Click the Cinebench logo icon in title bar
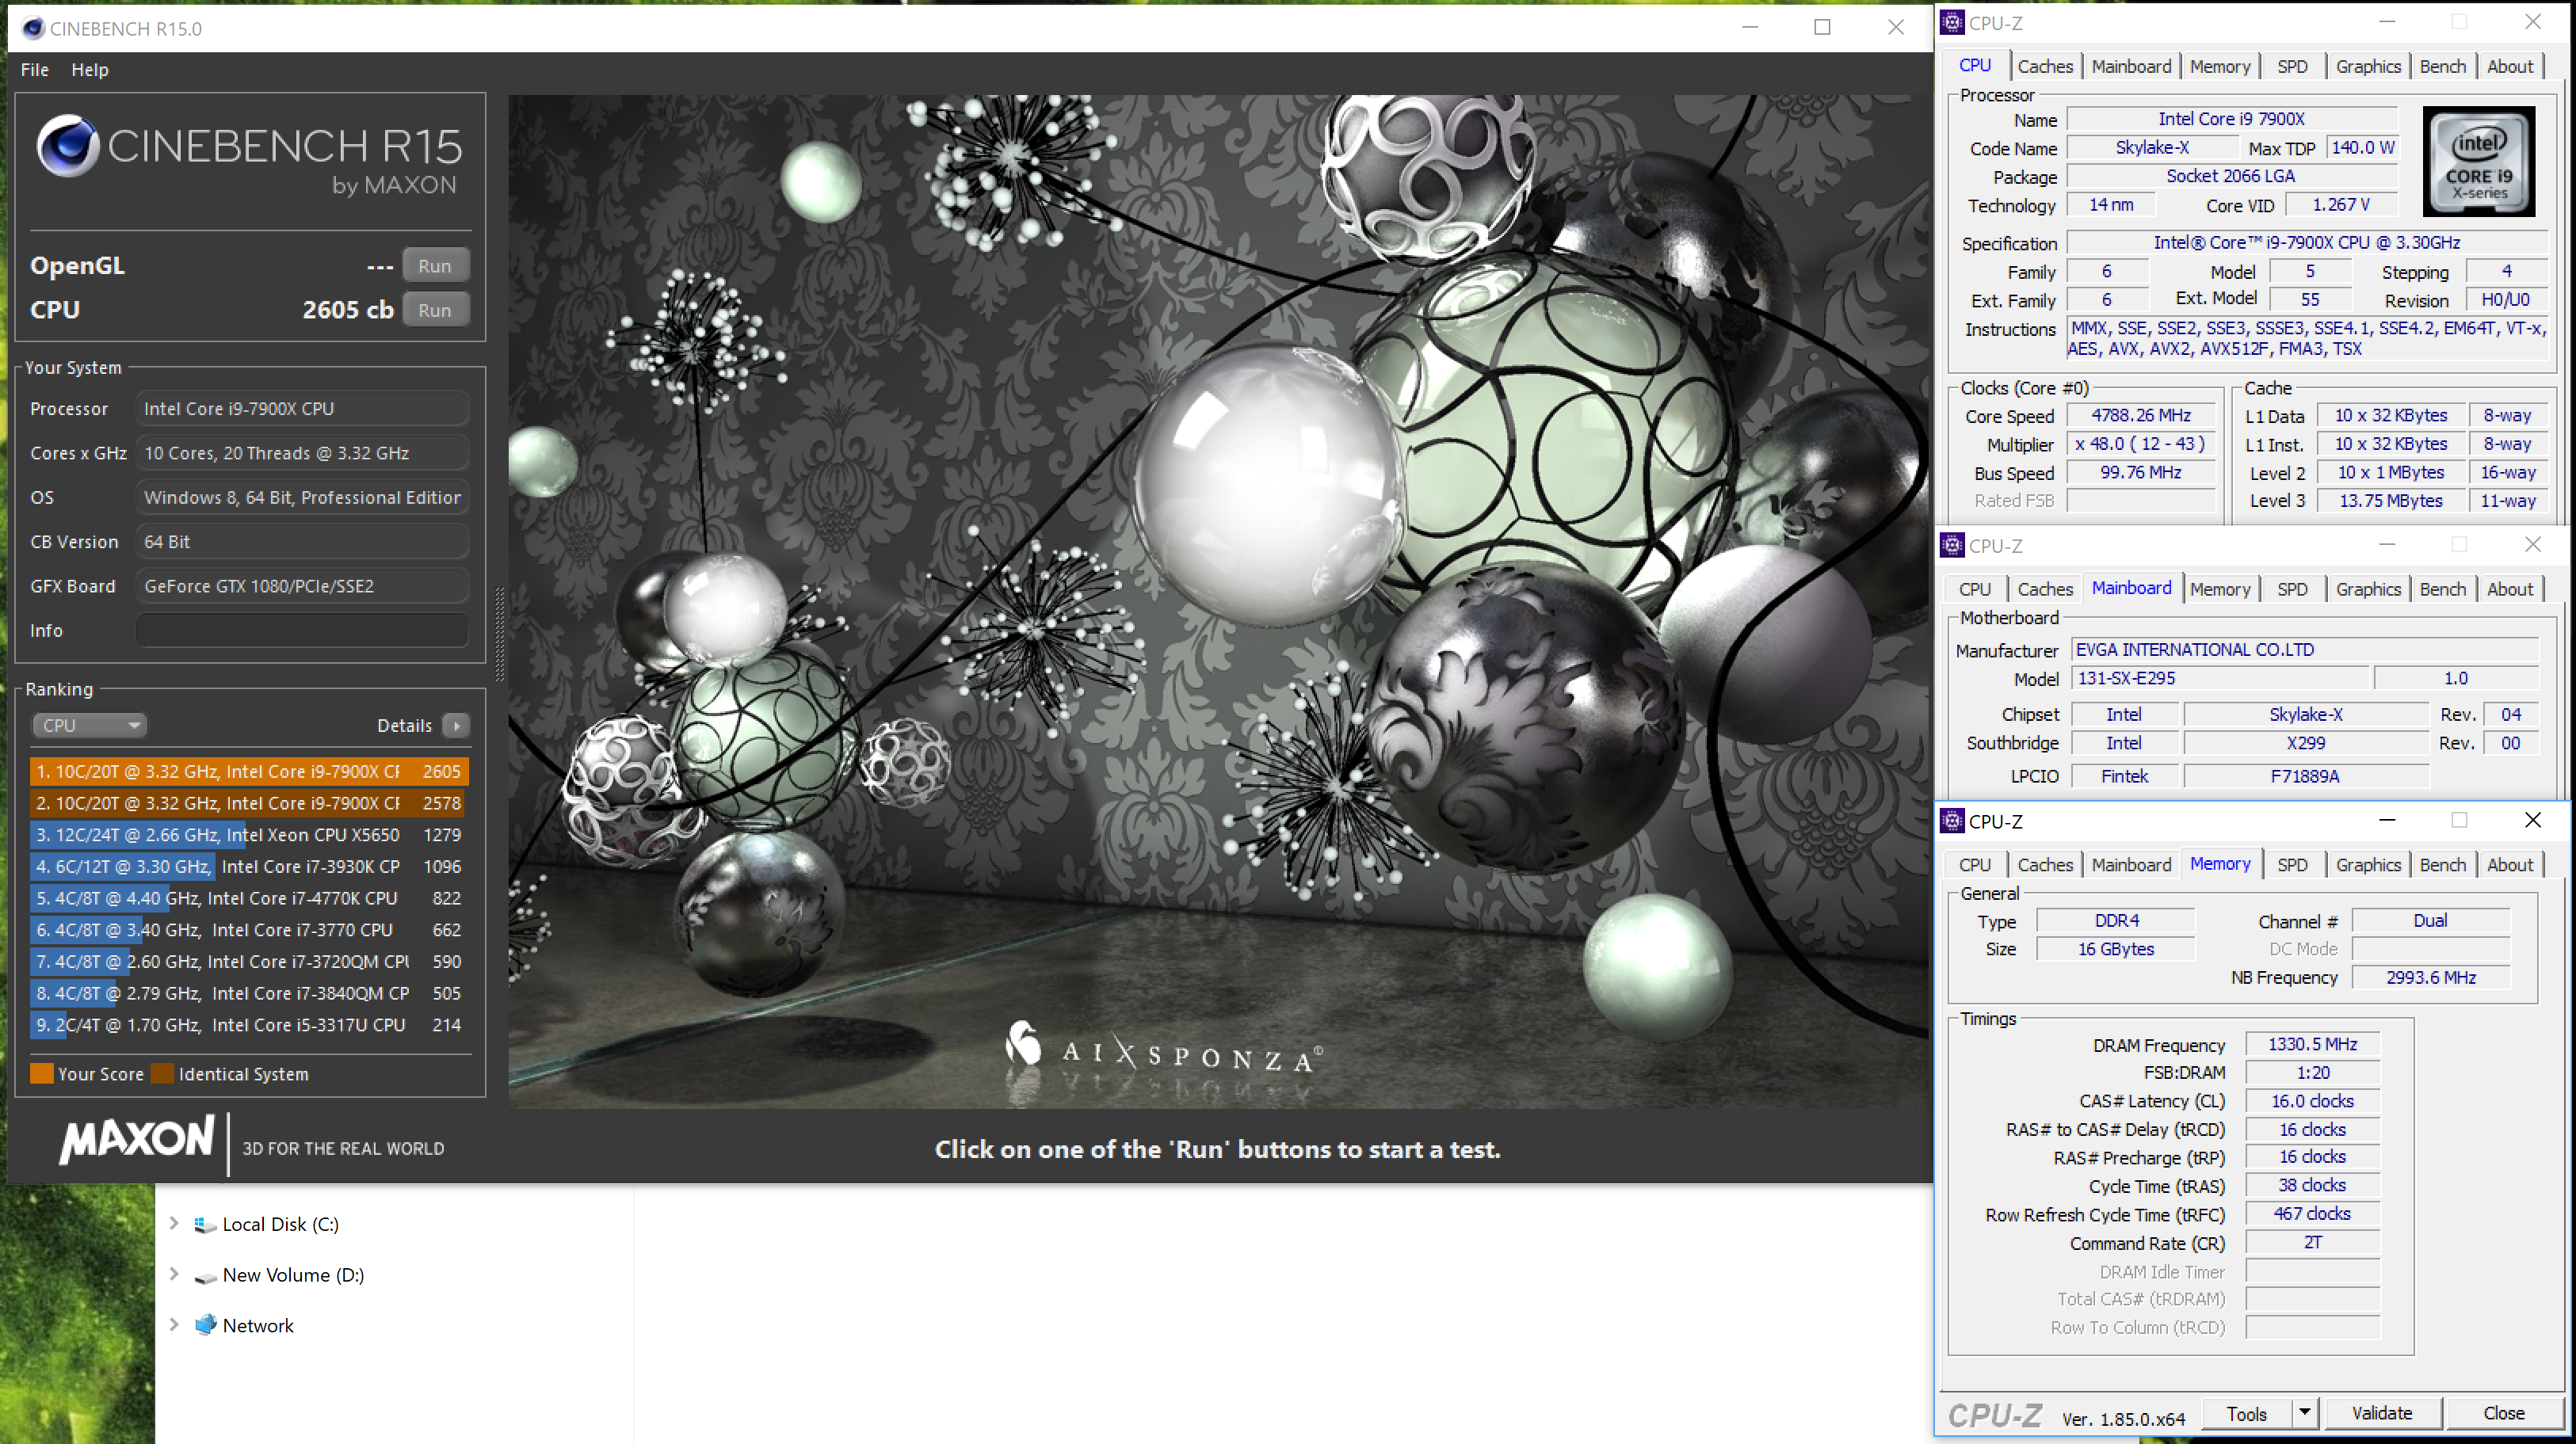This screenshot has width=2576, height=1444. pos(33,28)
